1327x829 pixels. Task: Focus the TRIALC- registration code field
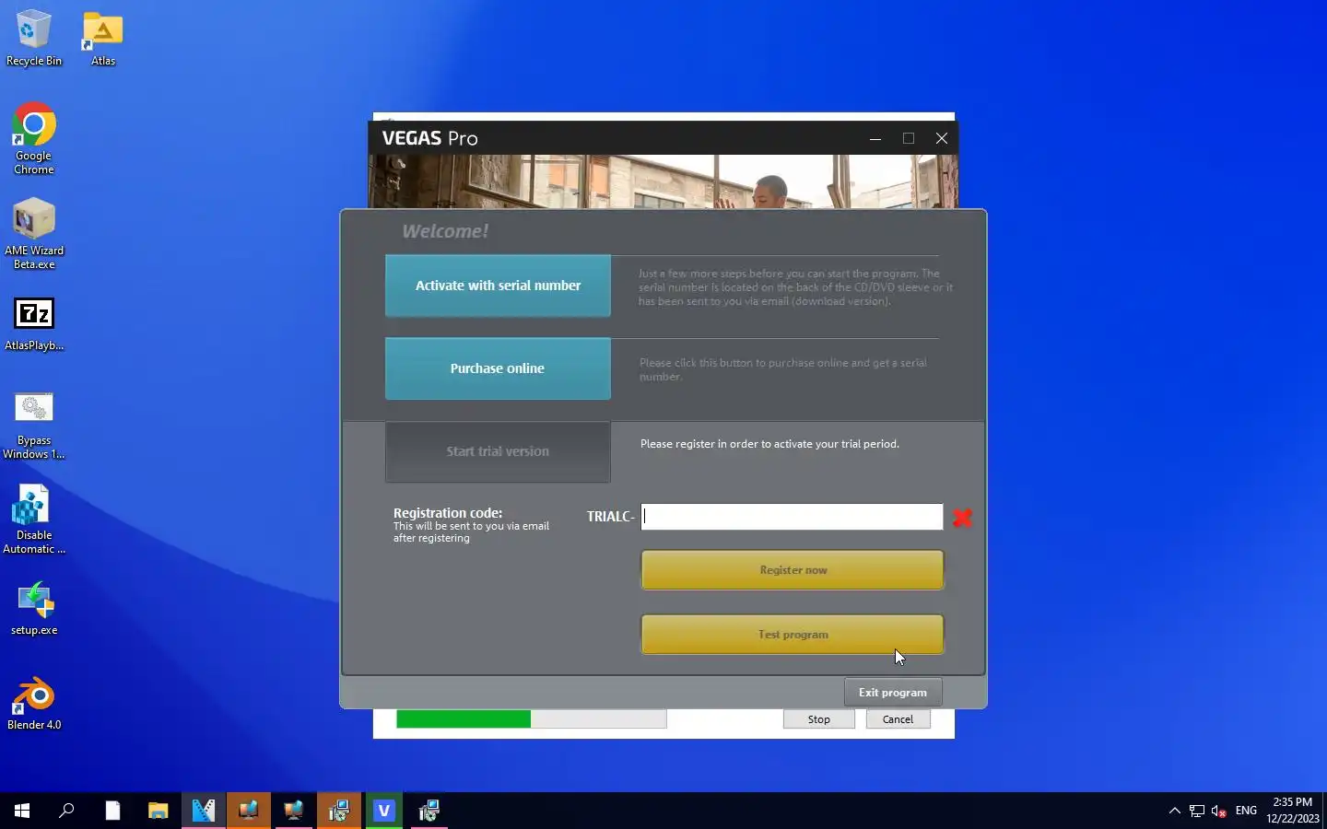pos(792,517)
